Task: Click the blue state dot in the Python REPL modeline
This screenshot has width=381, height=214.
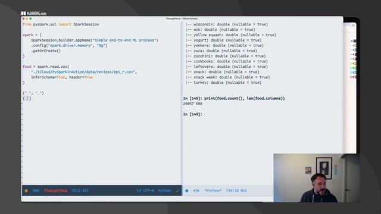Action: 186,191
